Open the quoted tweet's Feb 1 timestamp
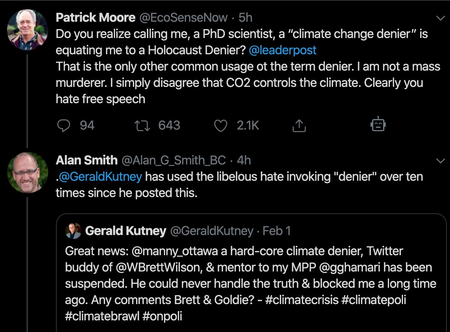 pos(277,231)
